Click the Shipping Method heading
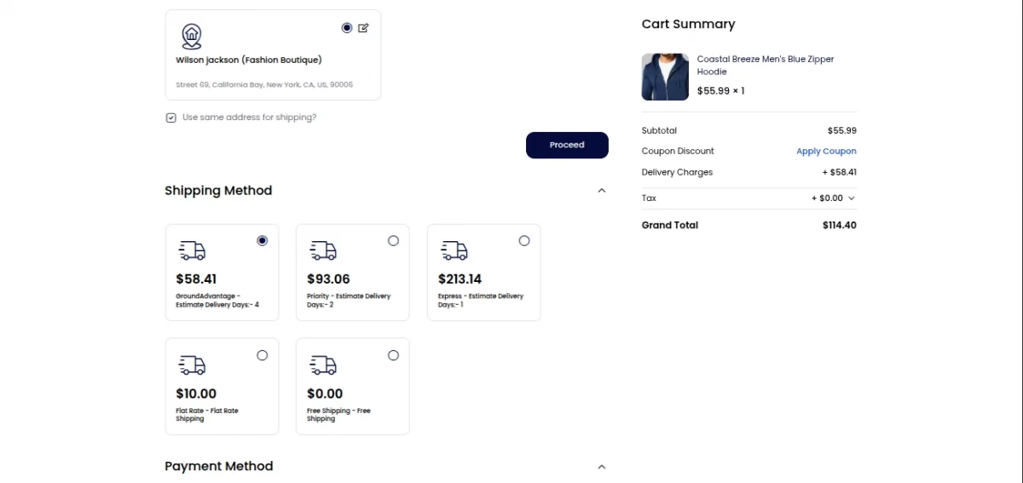 tap(218, 191)
